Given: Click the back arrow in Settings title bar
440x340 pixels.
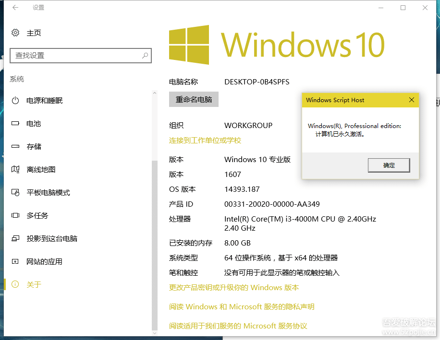Looking at the screenshot, I should click(x=15, y=8).
